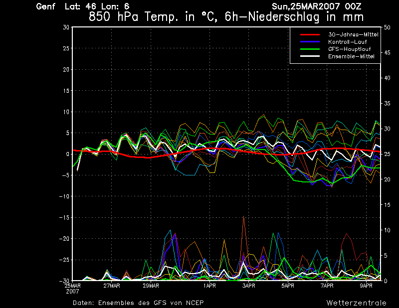Viewport: 399px width, 308px height.
Task: Click the green GFS-Hauptlauf legend line
Action: (310, 49)
